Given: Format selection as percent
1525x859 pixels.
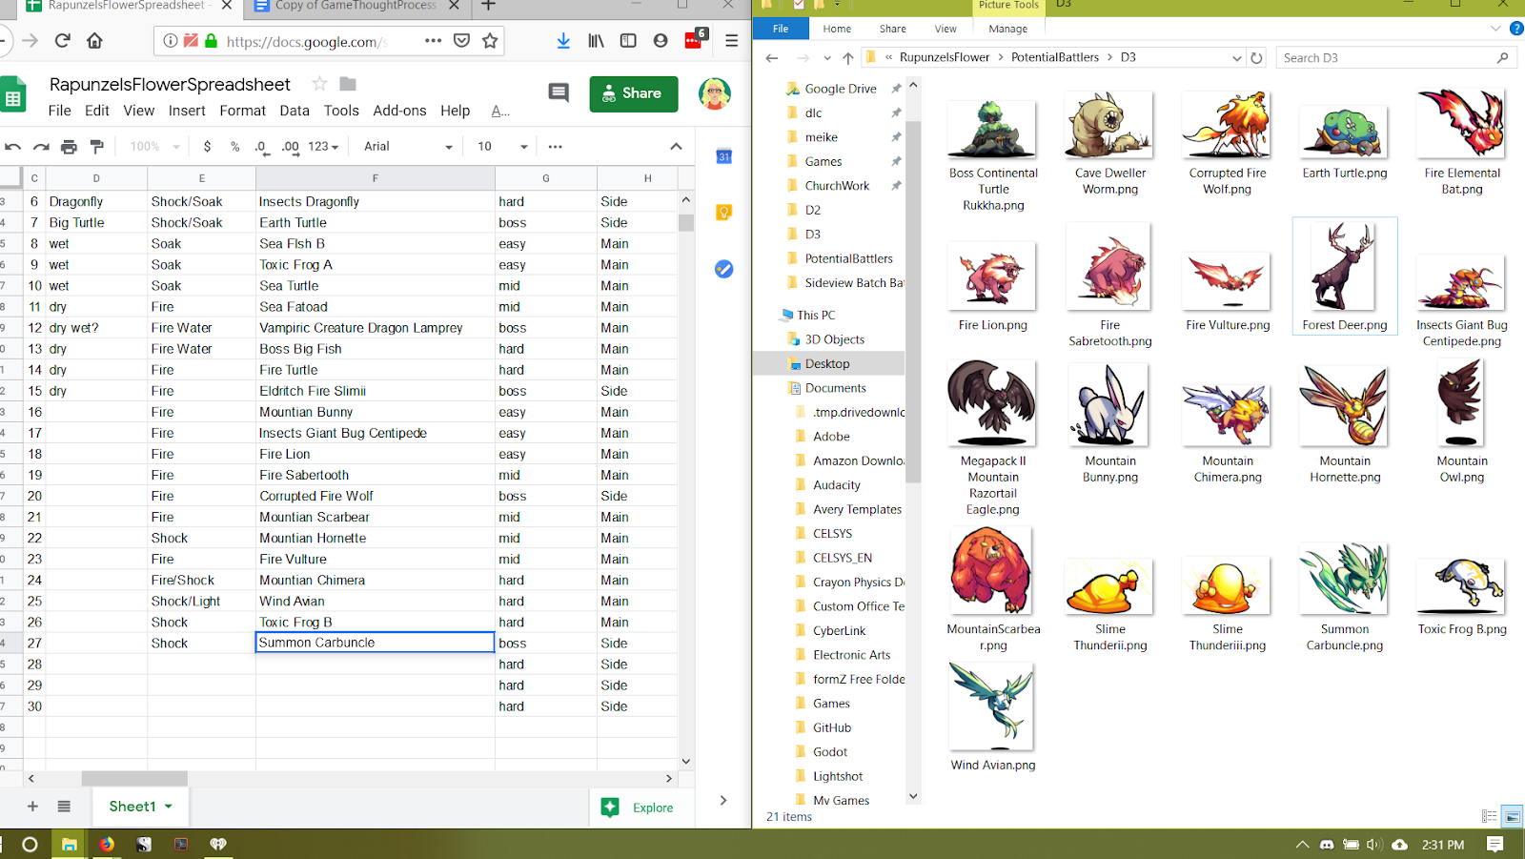Looking at the screenshot, I should [234, 147].
